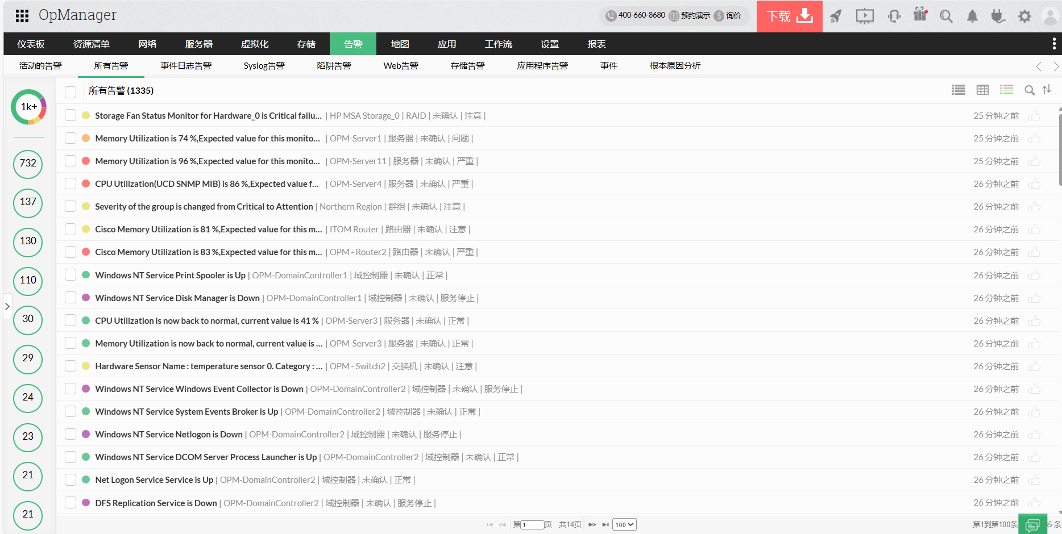Filter by the 1k+ total alarms donut
The image size is (1062, 534).
(x=28, y=107)
